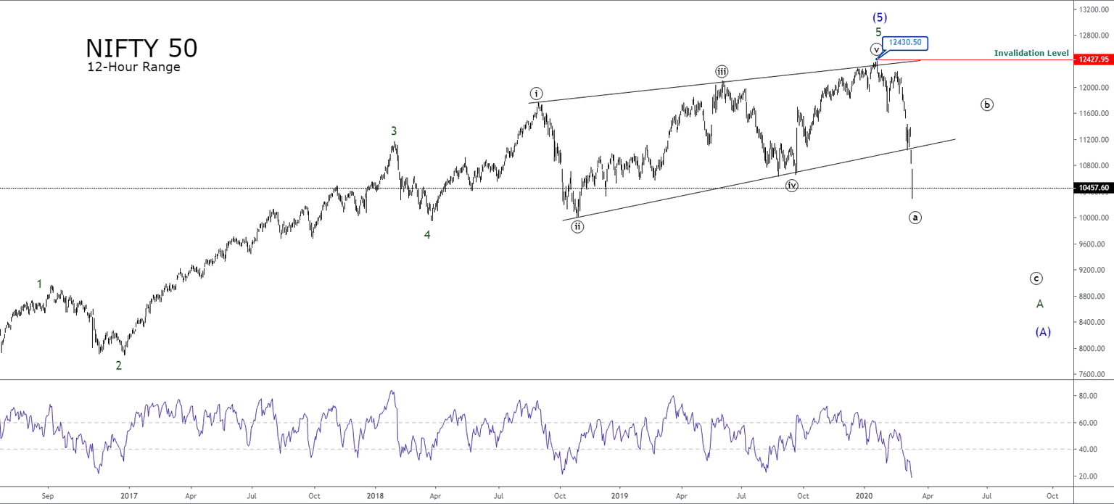
Task: Click the blue (5) wave label
Action: point(879,17)
